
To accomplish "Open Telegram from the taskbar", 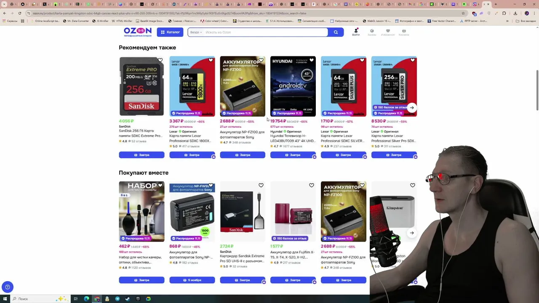I will (x=117, y=299).
